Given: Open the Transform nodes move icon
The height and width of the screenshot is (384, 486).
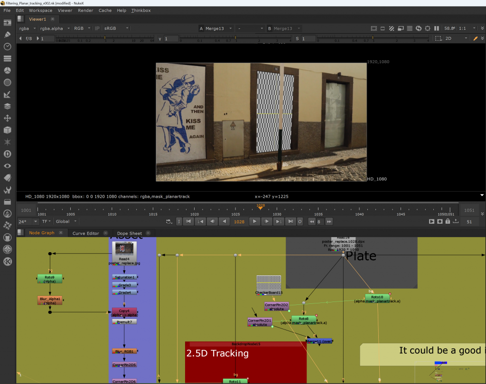Looking at the screenshot, I should [8, 118].
